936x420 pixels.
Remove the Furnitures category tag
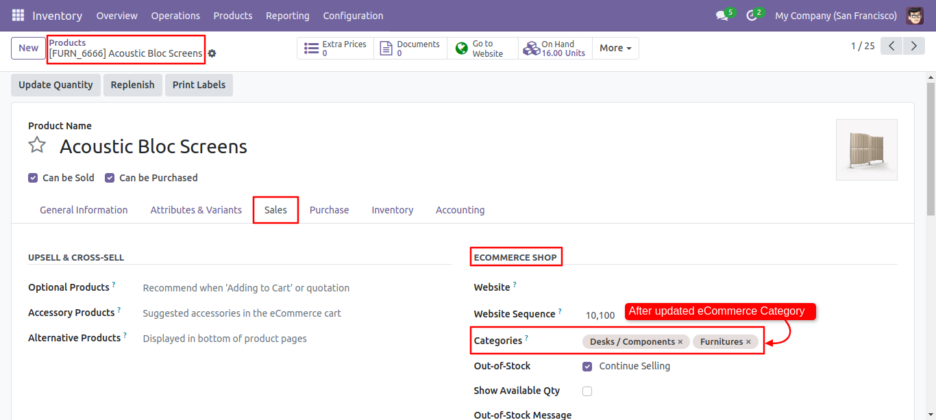pyautogui.click(x=748, y=342)
